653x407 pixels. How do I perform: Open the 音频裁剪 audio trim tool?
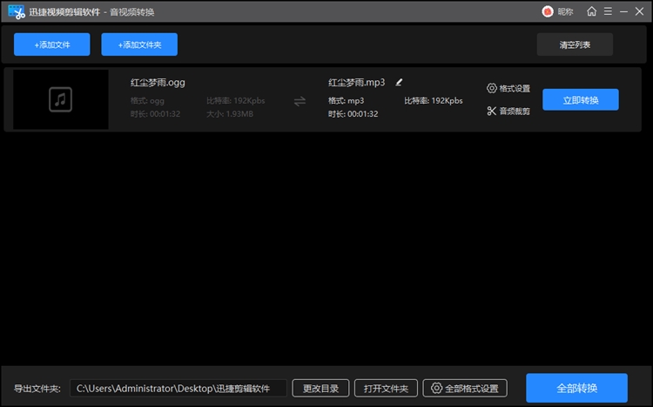(x=508, y=111)
